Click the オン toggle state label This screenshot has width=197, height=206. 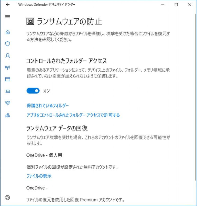[46, 91]
